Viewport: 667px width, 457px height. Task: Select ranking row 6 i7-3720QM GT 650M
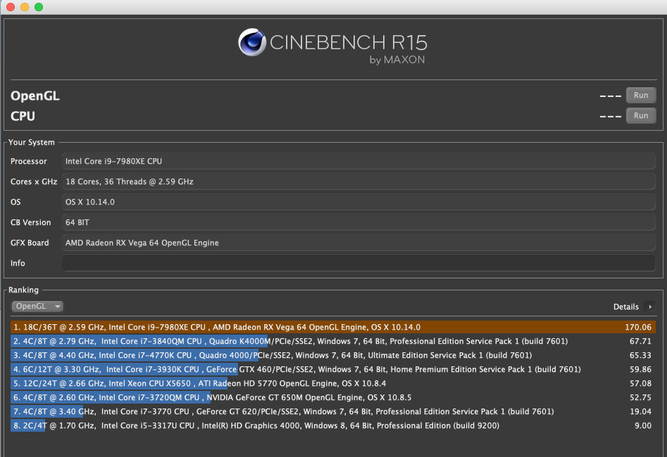pos(333,397)
